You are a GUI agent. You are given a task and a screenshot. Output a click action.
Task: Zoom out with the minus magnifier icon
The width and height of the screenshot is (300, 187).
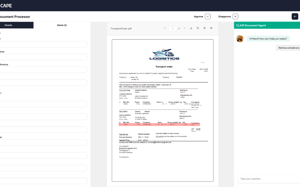(x=198, y=28)
